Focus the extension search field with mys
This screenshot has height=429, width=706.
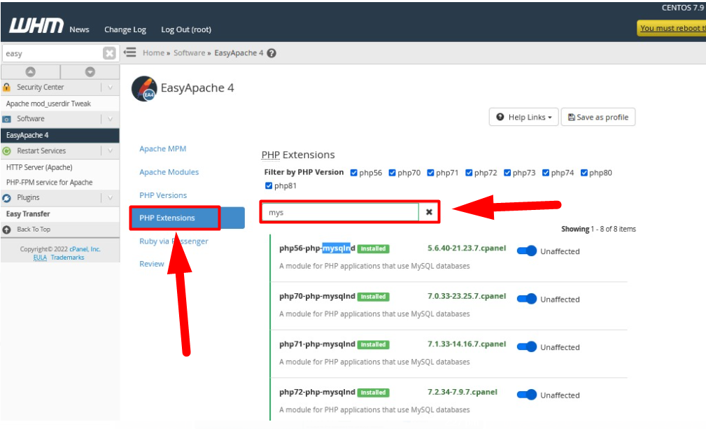tap(341, 212)
